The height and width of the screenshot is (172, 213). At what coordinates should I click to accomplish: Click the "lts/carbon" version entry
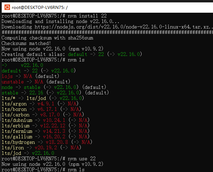pyautogui.click(x=16, y=115)
